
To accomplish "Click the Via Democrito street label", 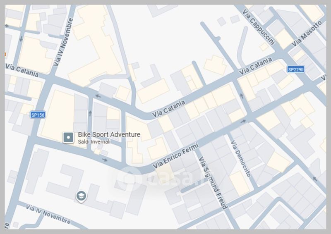I will (241, 158).
